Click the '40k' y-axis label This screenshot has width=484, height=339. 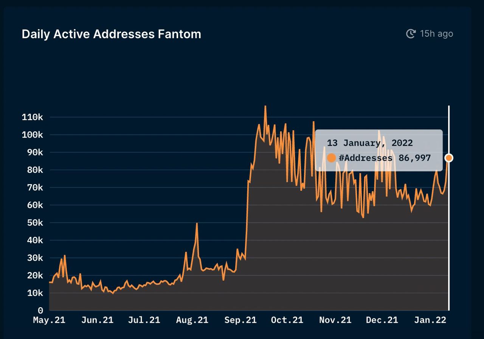35,241
